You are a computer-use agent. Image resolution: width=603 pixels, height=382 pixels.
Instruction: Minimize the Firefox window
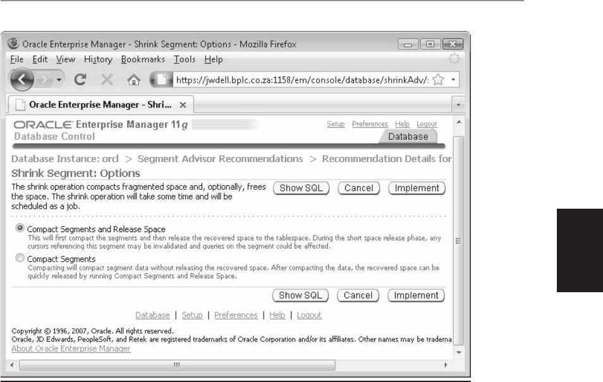[408, 44]
